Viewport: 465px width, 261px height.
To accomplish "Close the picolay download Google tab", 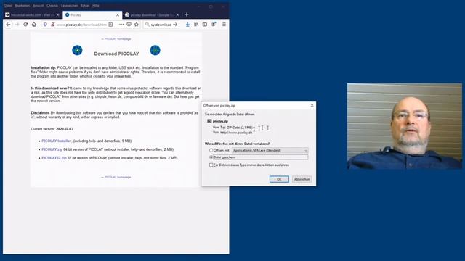I will (x=177, y=14).
